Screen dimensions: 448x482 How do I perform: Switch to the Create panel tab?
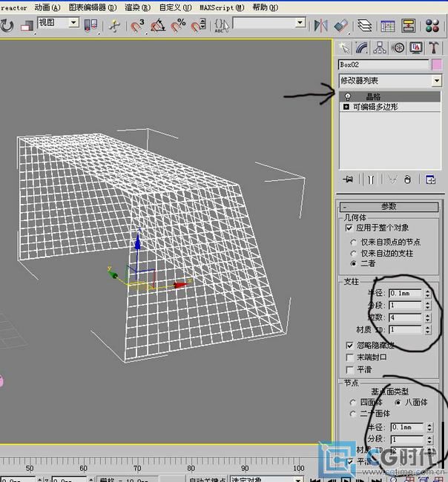tap(344, 47)
